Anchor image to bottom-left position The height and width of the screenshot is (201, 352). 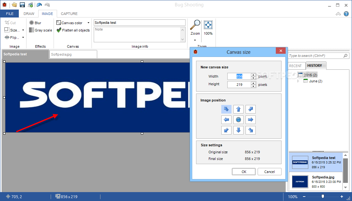tap(226, 130)
